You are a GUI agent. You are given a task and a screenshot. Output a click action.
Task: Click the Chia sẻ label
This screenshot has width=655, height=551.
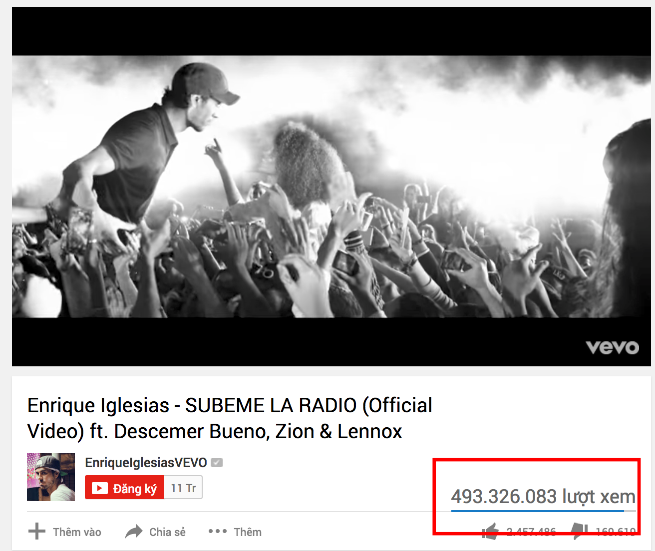[x=167, y=532]
